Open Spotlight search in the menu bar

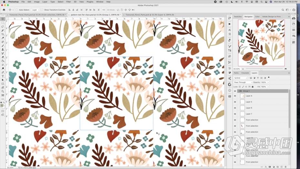coord(262,2)
